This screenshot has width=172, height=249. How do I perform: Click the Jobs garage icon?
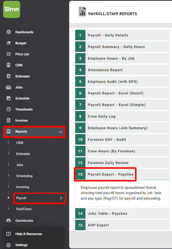click(9, 87)
